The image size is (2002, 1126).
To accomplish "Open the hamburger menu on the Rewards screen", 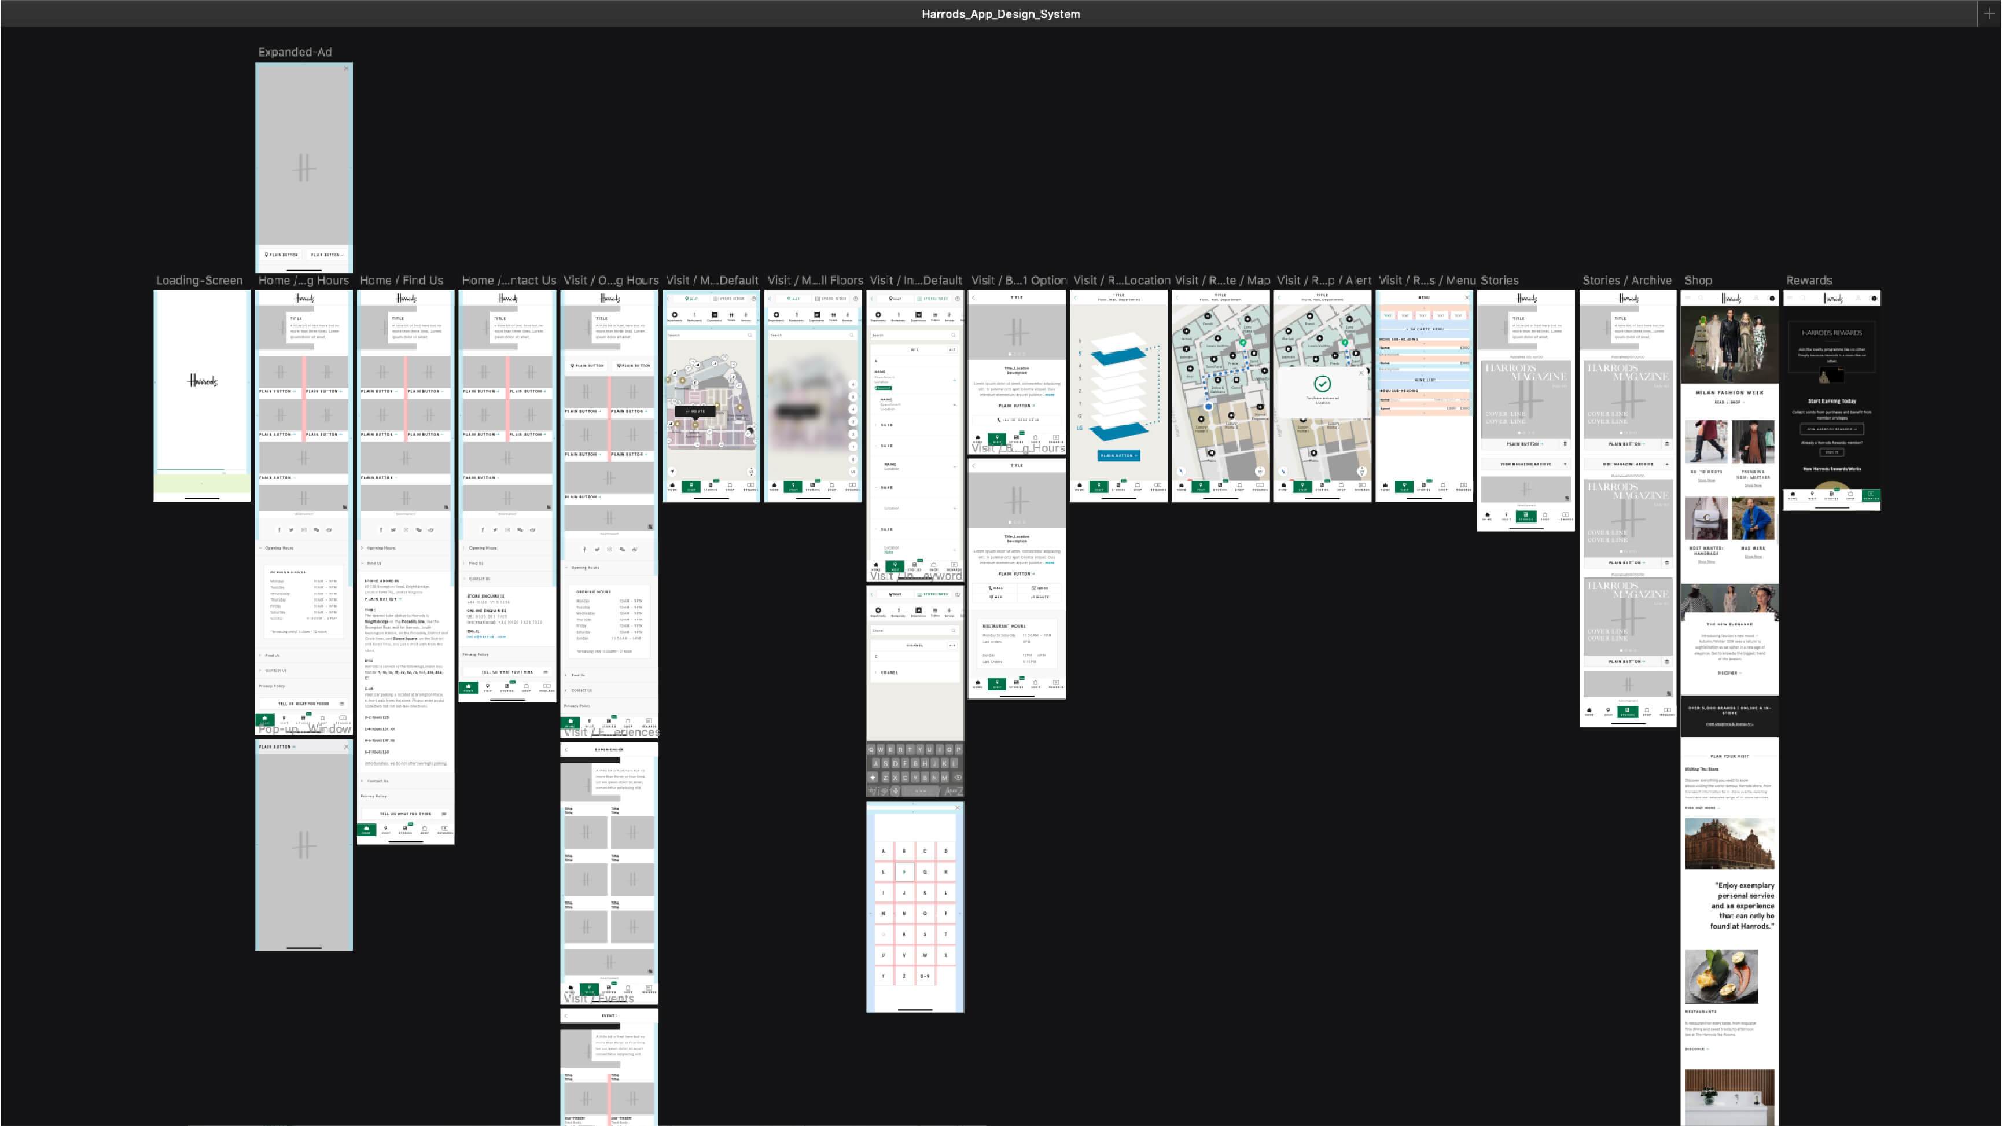I will point(1791,297).
